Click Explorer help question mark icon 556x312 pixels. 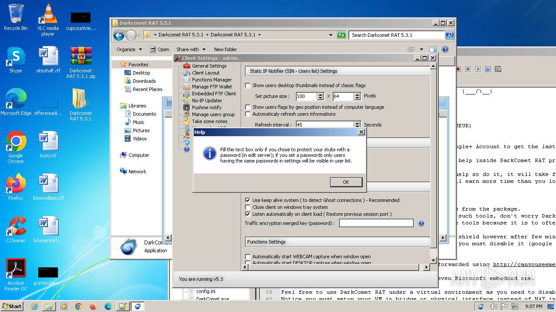445,49
